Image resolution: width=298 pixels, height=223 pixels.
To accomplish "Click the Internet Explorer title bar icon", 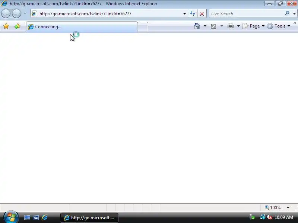I will point(4,3).
